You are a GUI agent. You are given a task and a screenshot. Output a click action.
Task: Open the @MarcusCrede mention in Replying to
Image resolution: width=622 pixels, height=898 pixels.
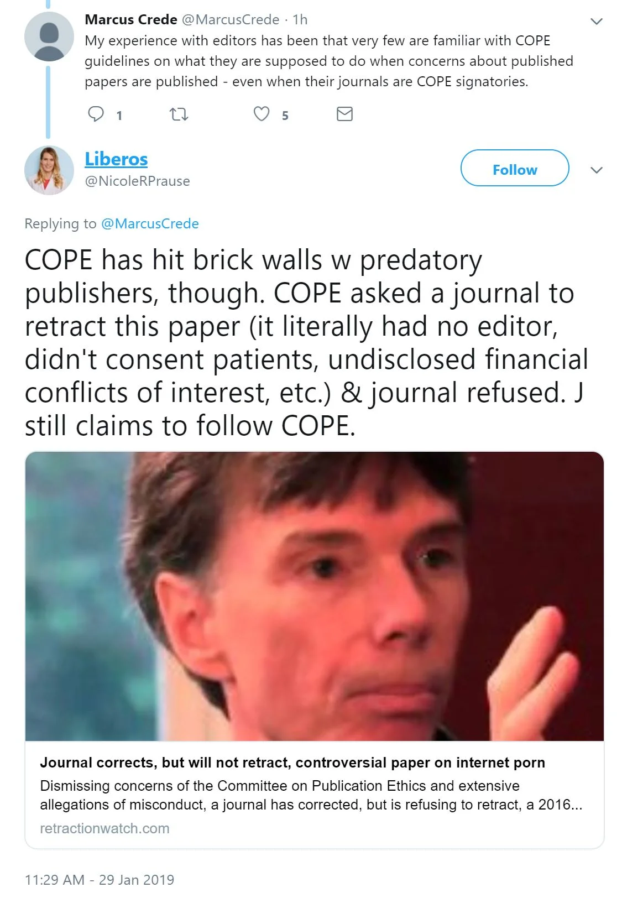150,223
